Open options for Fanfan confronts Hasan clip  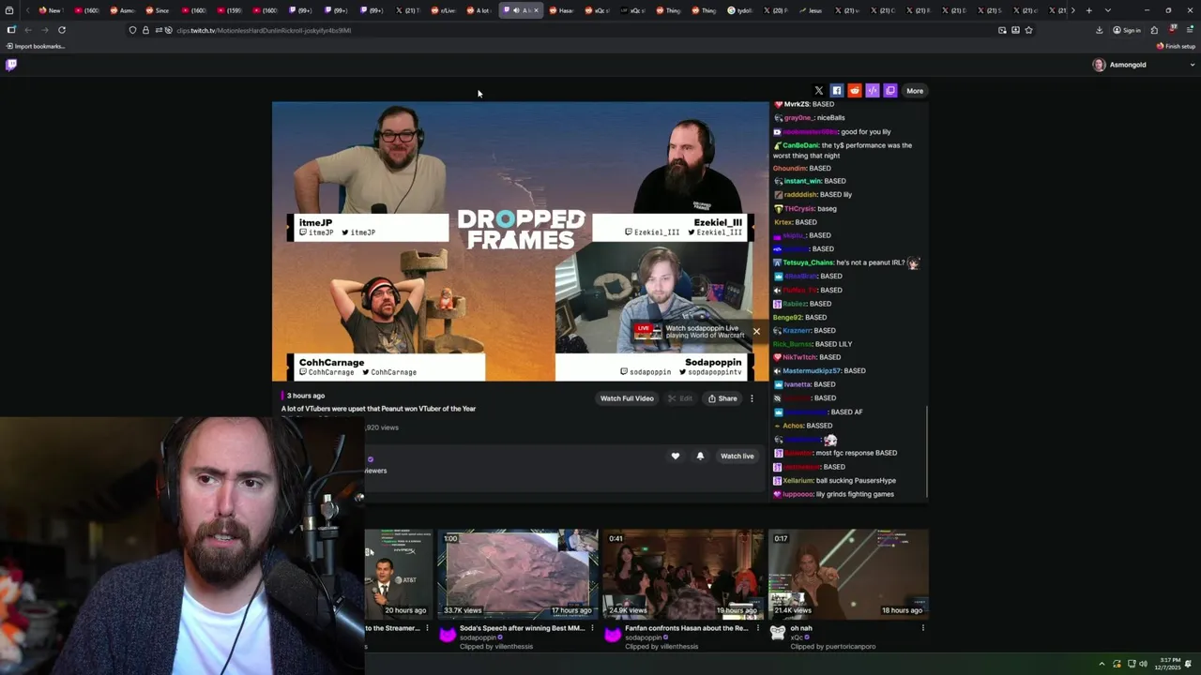click(757, 628)
